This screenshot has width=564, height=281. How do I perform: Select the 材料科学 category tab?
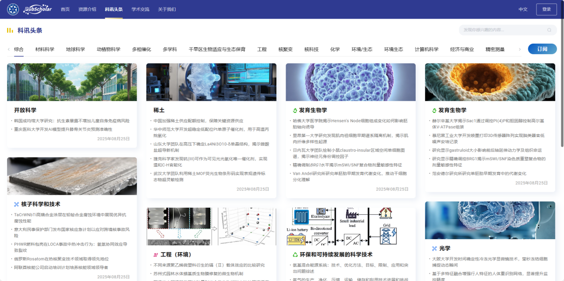[45, 49]
